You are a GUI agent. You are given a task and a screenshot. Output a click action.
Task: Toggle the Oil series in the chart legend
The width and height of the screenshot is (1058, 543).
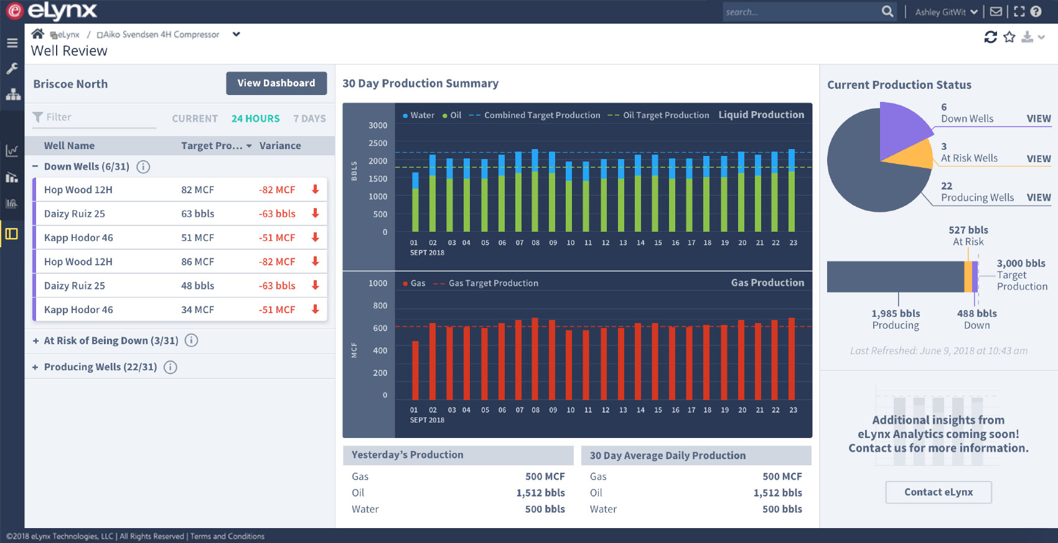tap(452, 116)
